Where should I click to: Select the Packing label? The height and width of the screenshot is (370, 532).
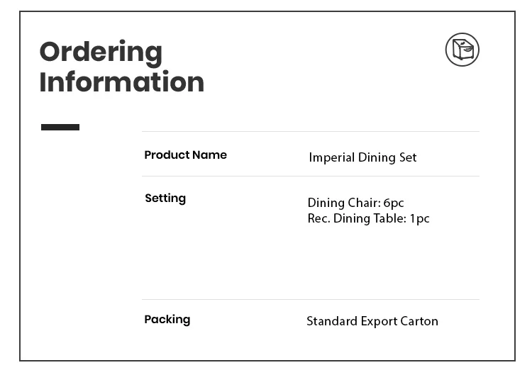click(x=167, y=320)
